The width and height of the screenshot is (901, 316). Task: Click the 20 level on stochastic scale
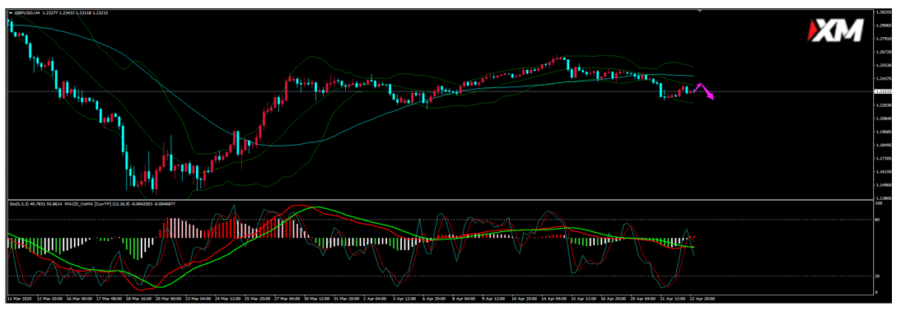click(x=877, y=276)
